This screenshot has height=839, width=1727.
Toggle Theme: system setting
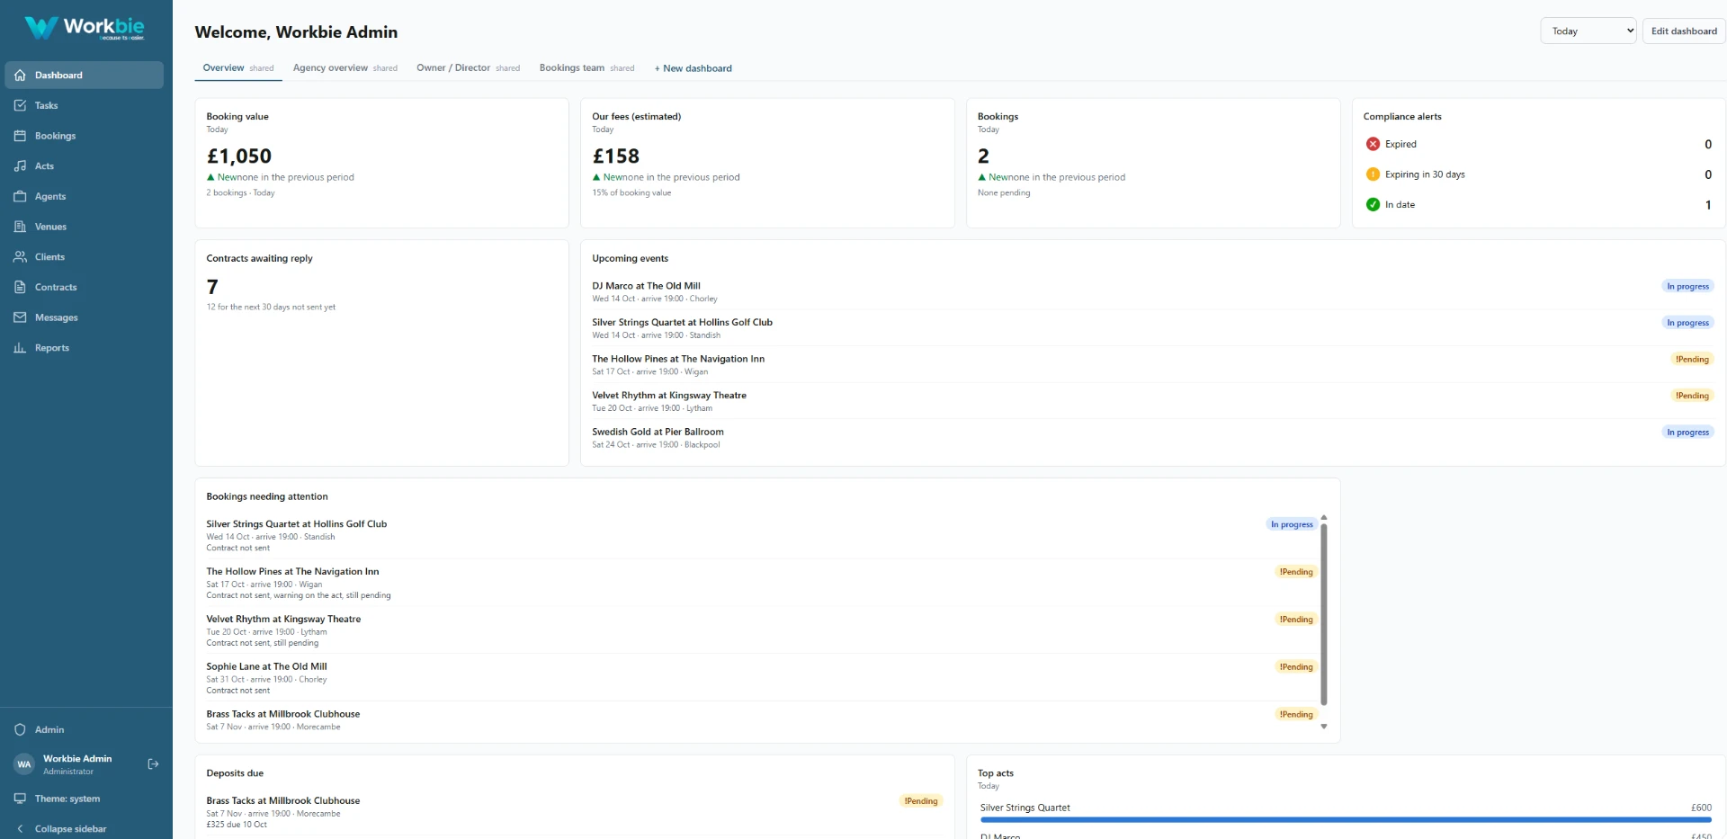pos(83,799)
